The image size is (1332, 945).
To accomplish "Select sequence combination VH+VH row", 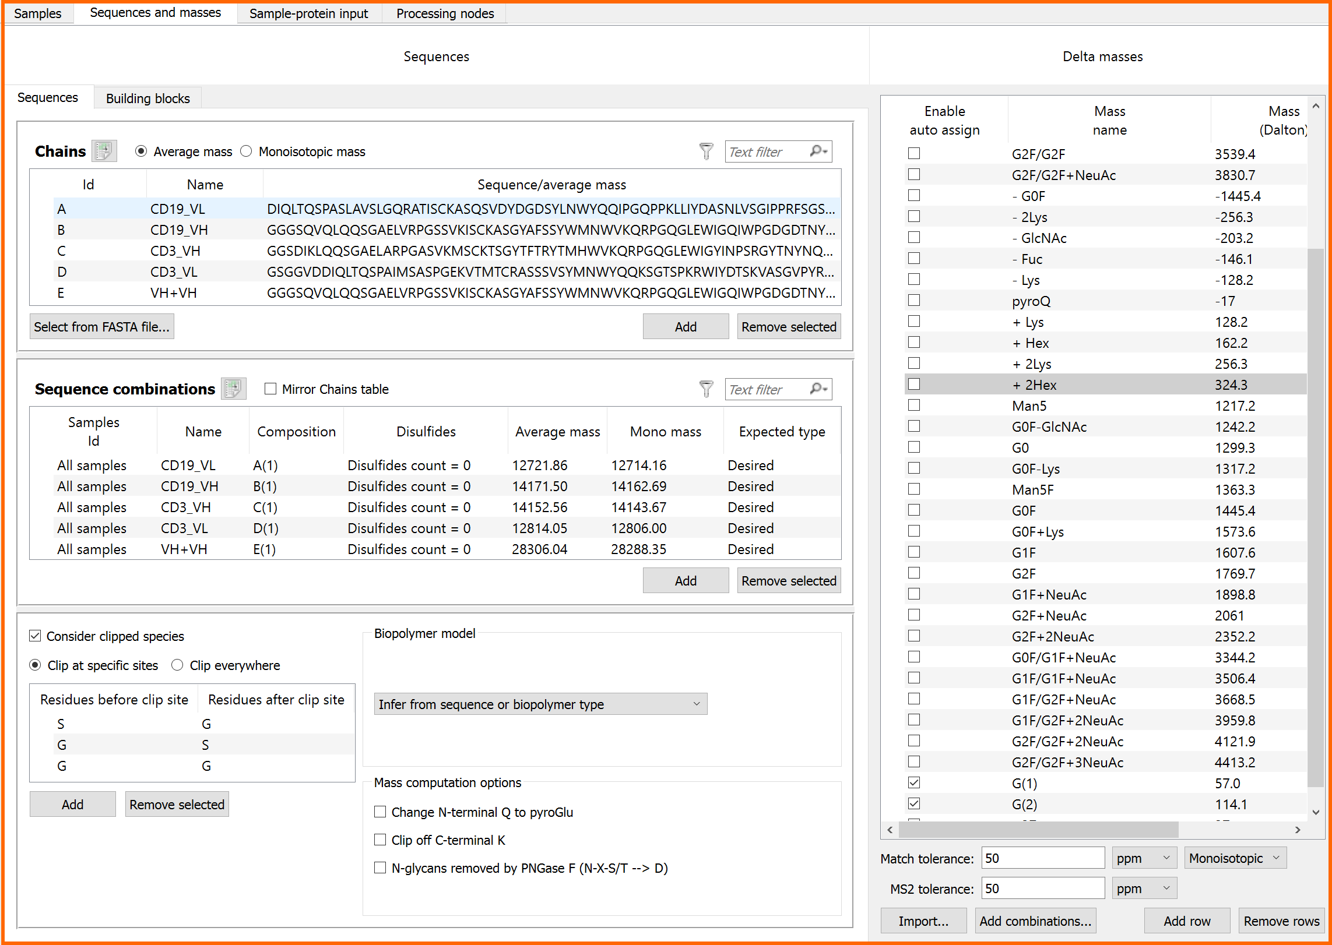I will pos(447,549).
